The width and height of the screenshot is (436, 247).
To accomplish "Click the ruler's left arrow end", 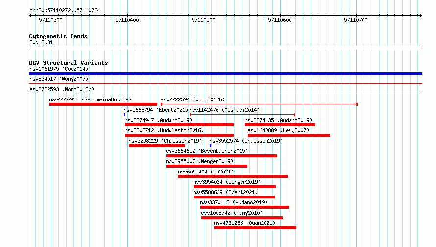I will tap(30, 15).
